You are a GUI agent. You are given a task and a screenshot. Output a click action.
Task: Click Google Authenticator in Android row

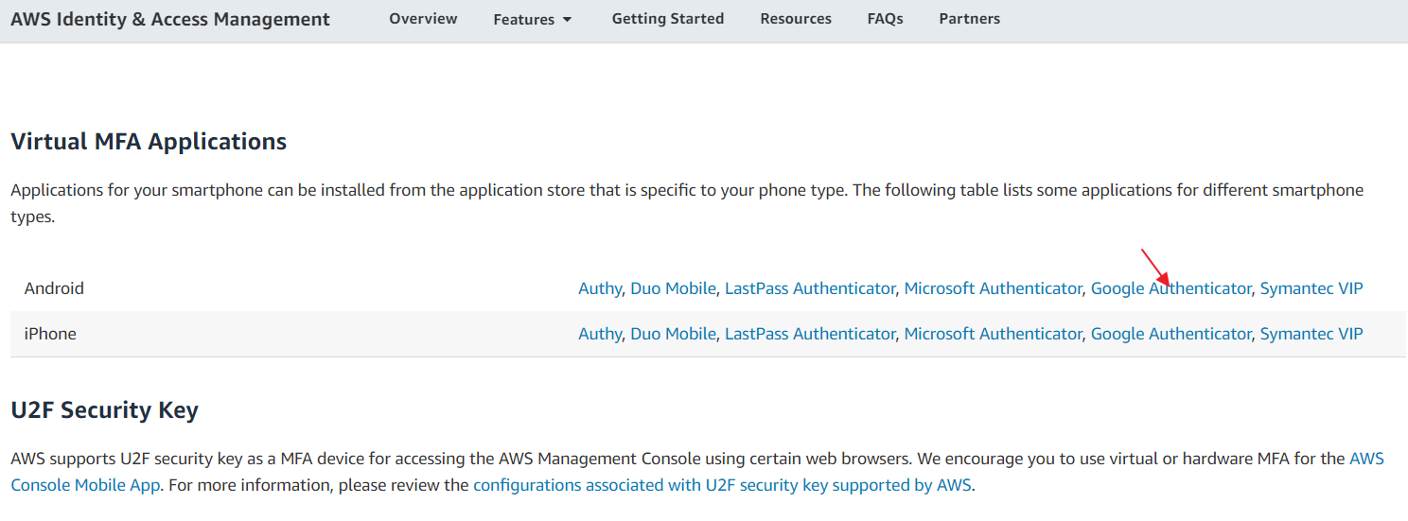(1170, 288)
